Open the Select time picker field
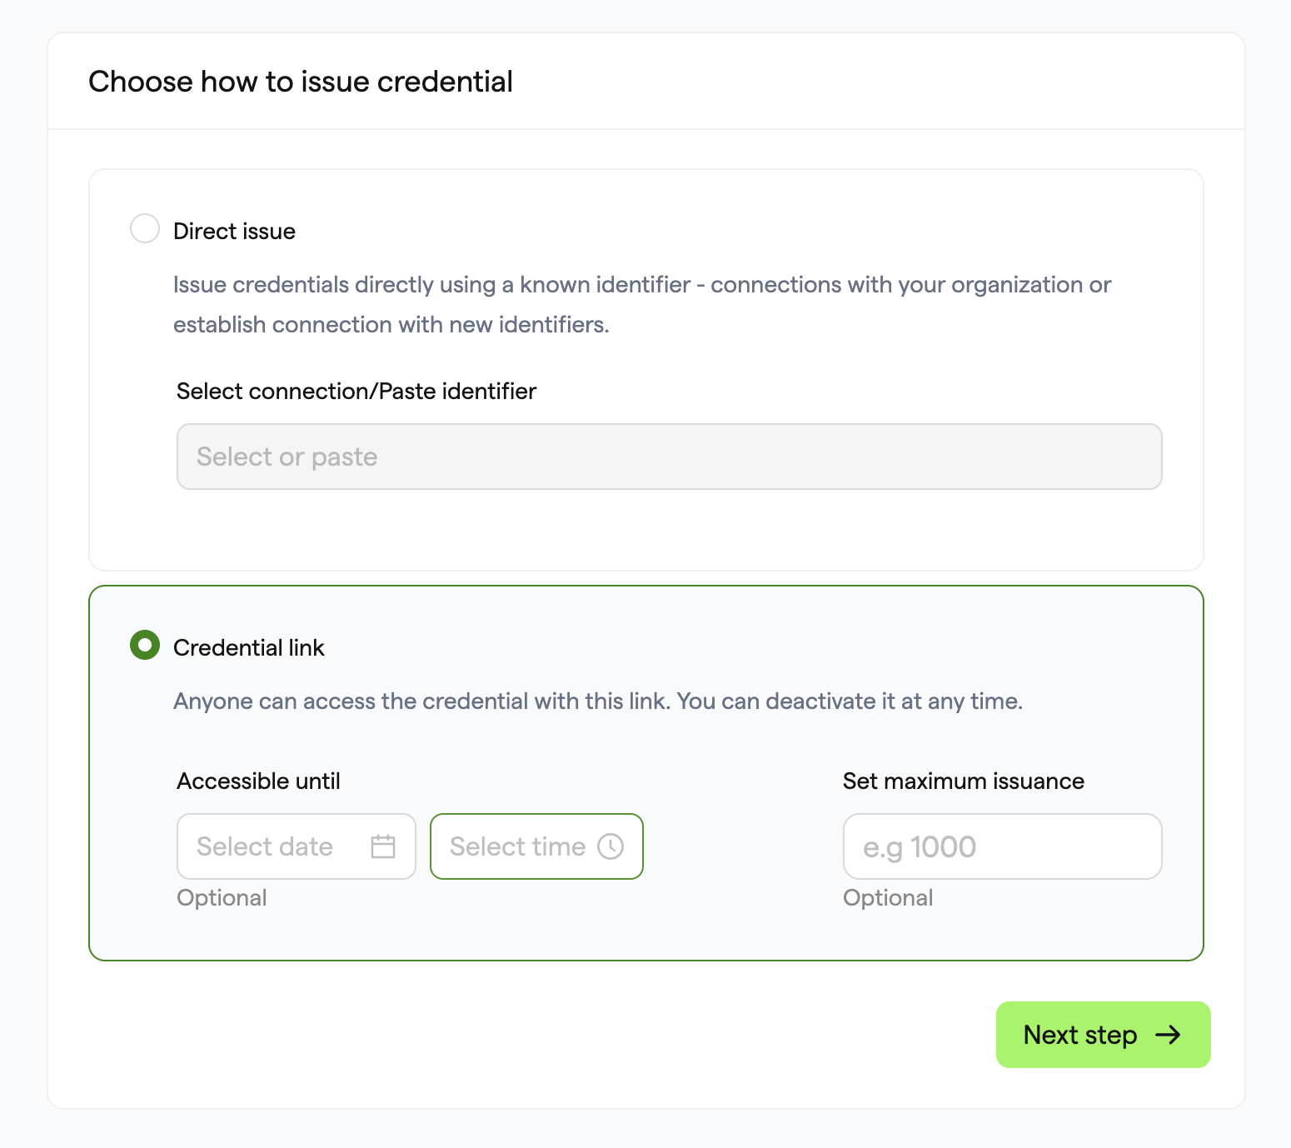 click(x=536, y=846)
